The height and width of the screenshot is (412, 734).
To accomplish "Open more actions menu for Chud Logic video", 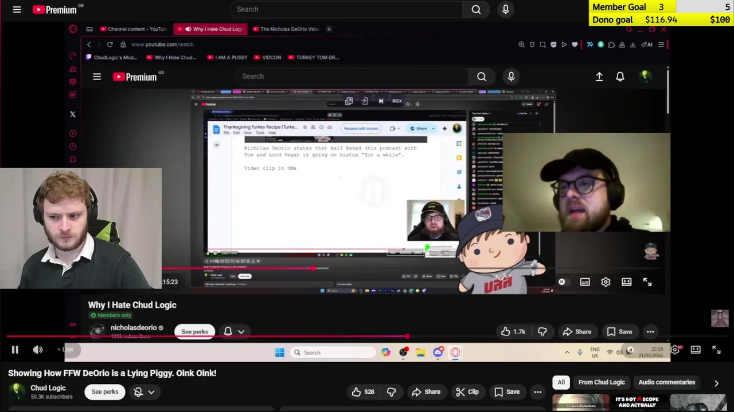I will [x=538, y=392].
